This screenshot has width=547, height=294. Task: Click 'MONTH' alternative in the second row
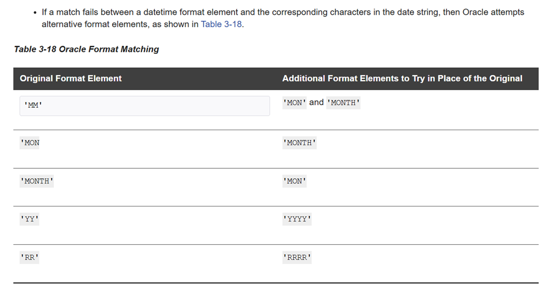point(300,143)
